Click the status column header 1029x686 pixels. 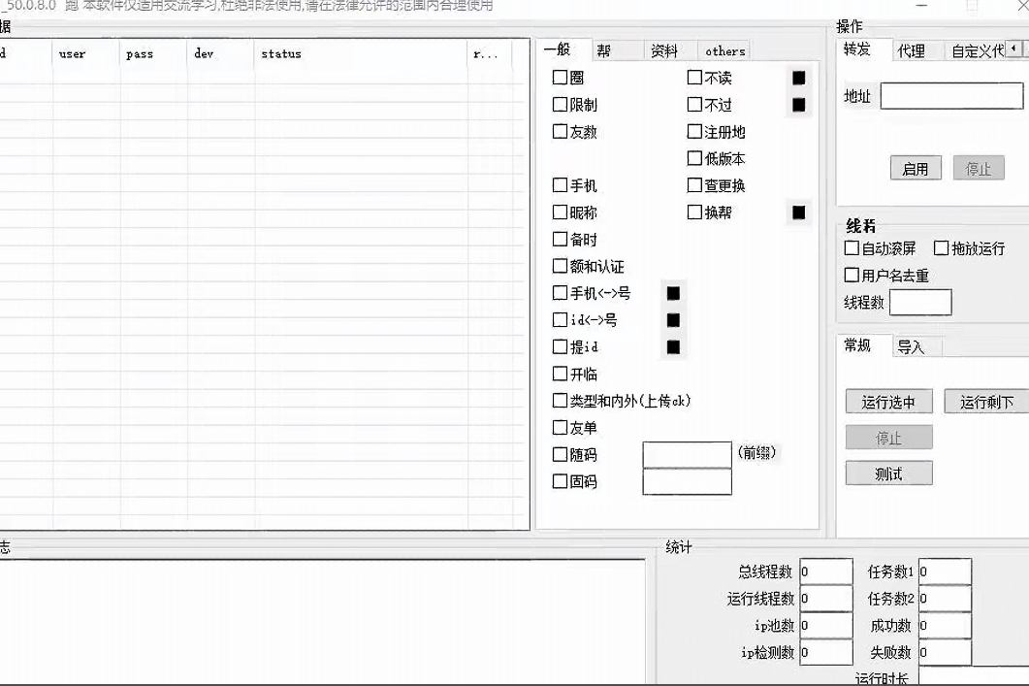(x=361, y=53)
